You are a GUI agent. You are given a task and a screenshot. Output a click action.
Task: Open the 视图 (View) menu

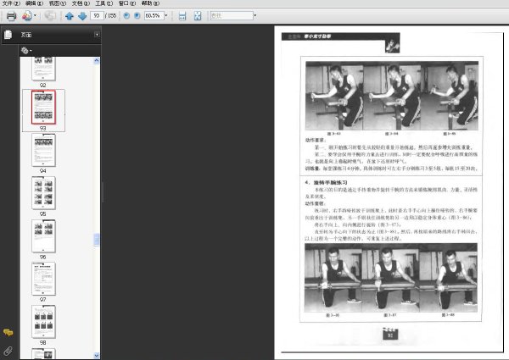click(58, 3)
